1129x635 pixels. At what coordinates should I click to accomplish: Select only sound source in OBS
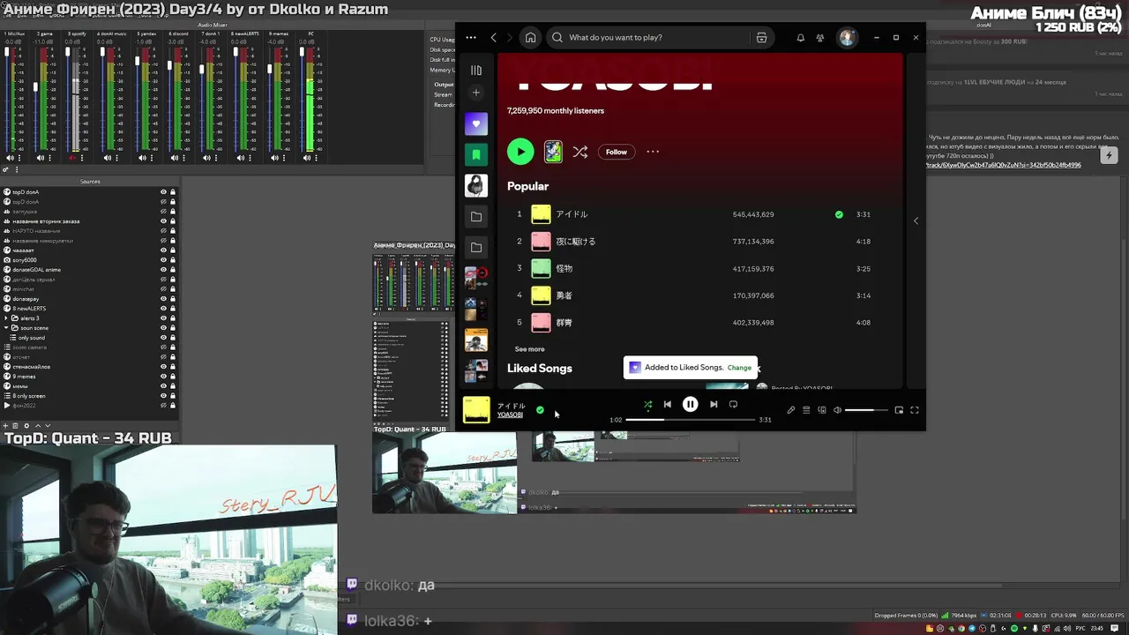[31, 338]
